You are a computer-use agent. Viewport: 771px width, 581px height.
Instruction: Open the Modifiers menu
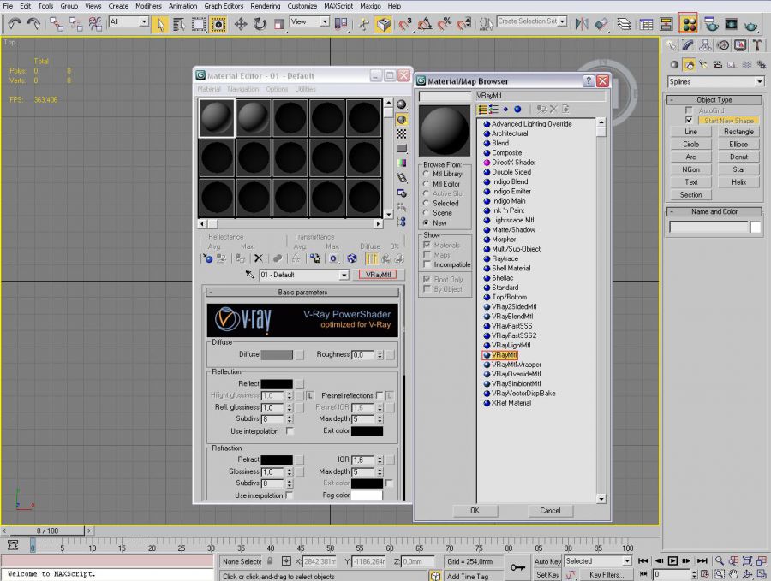pos(148,6)
